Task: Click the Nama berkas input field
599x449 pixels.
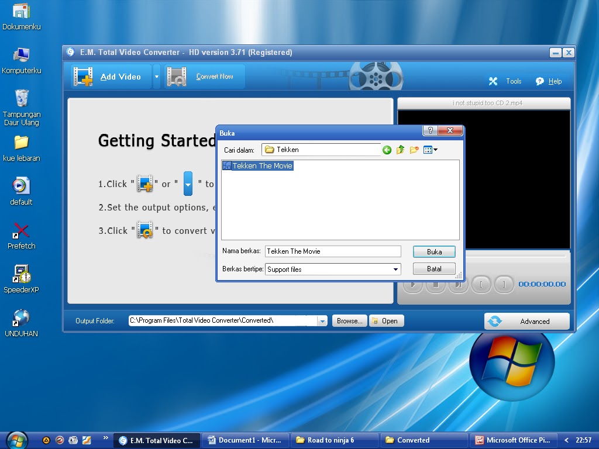Action: pos(333,251)
